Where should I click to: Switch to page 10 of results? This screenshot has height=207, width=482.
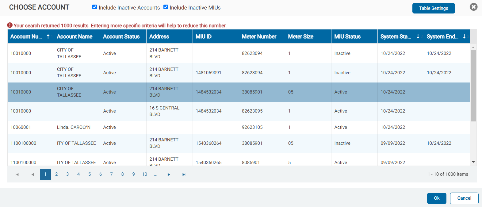pos(144,174)
